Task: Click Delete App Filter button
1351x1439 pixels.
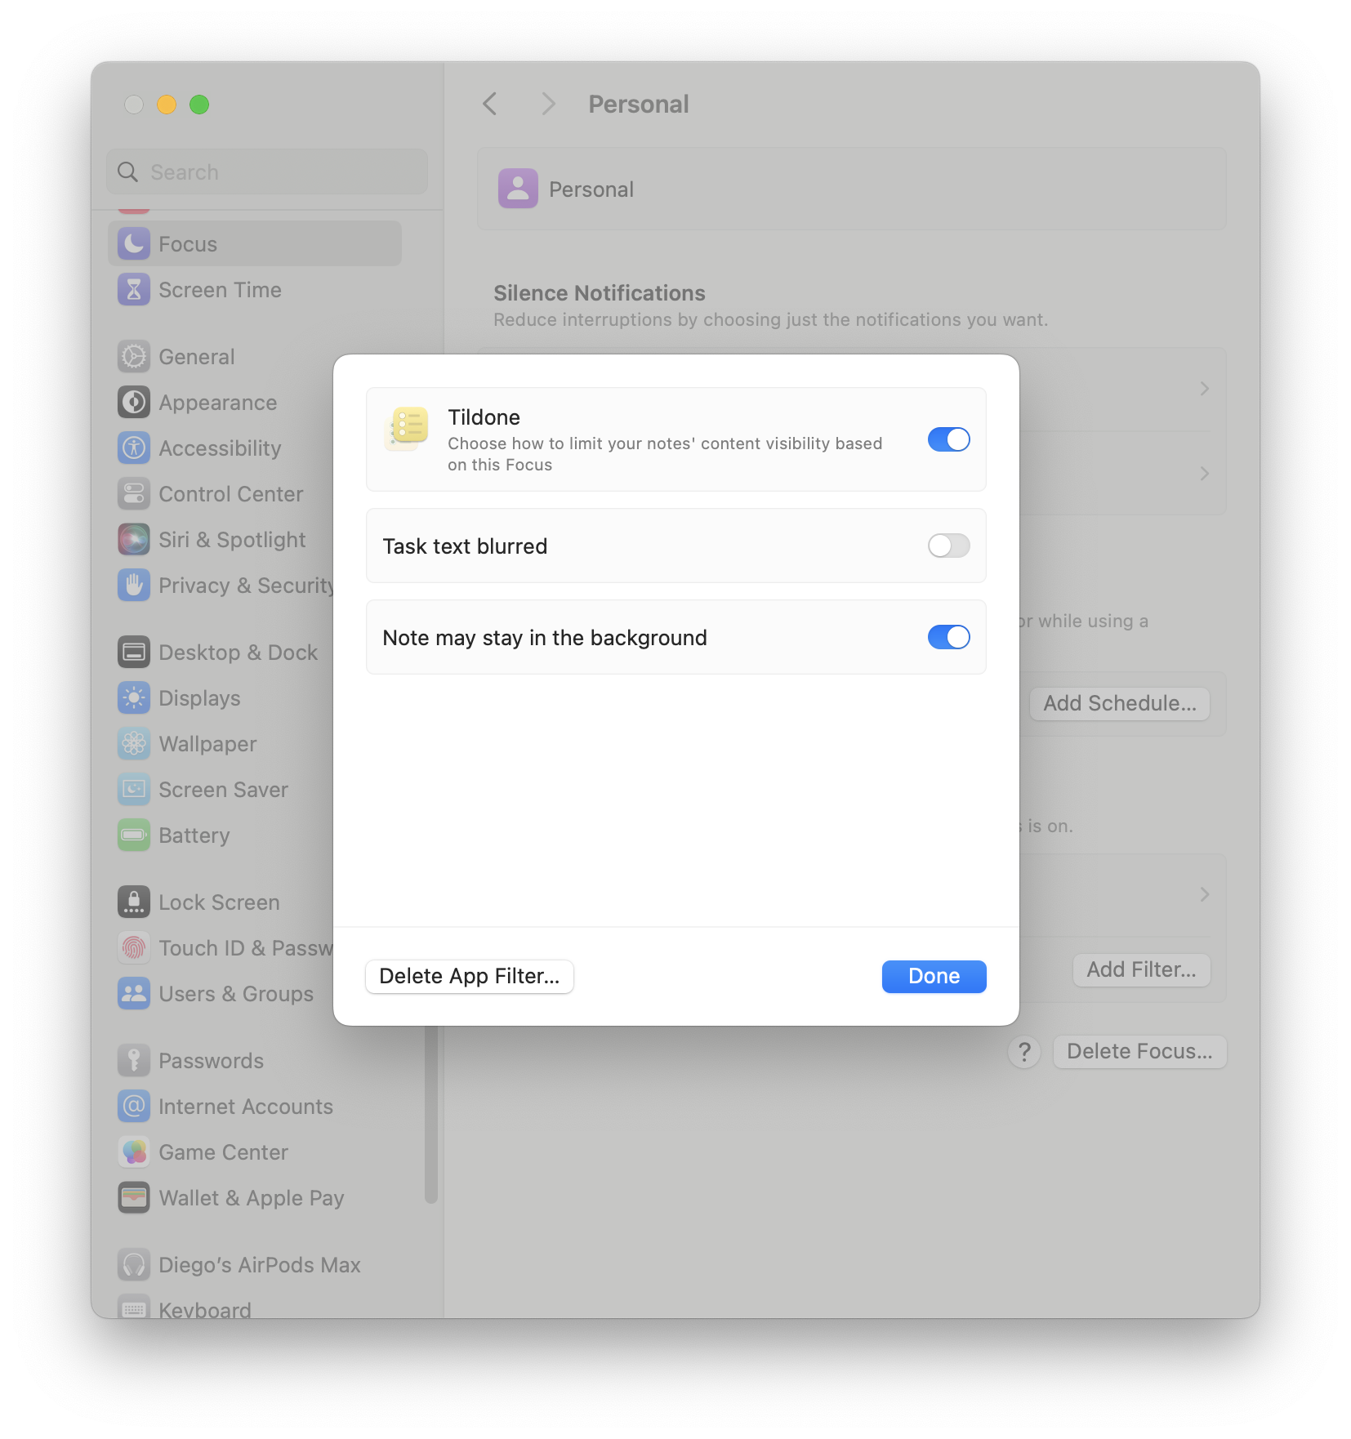Action: click(x=470, y=977)
